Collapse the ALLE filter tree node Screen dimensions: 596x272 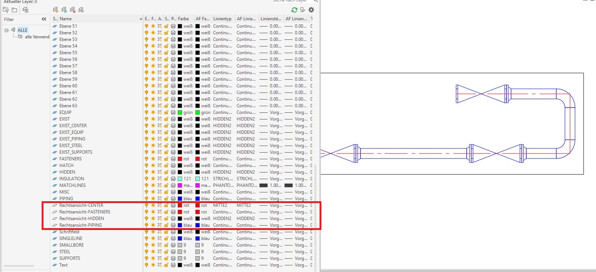pos(6,30)
